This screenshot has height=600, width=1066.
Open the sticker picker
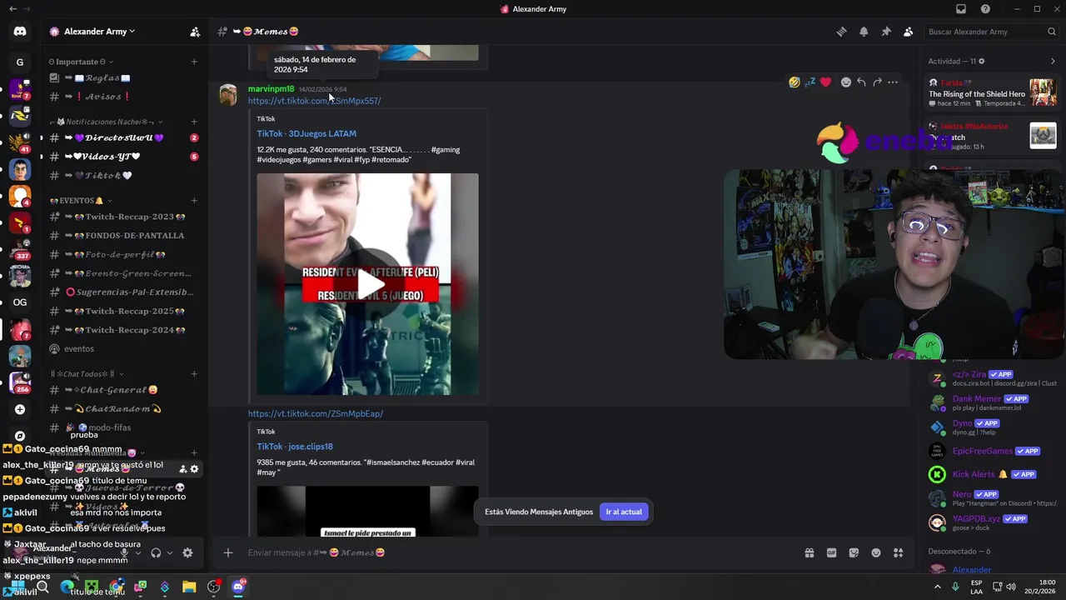click(854, 552)
